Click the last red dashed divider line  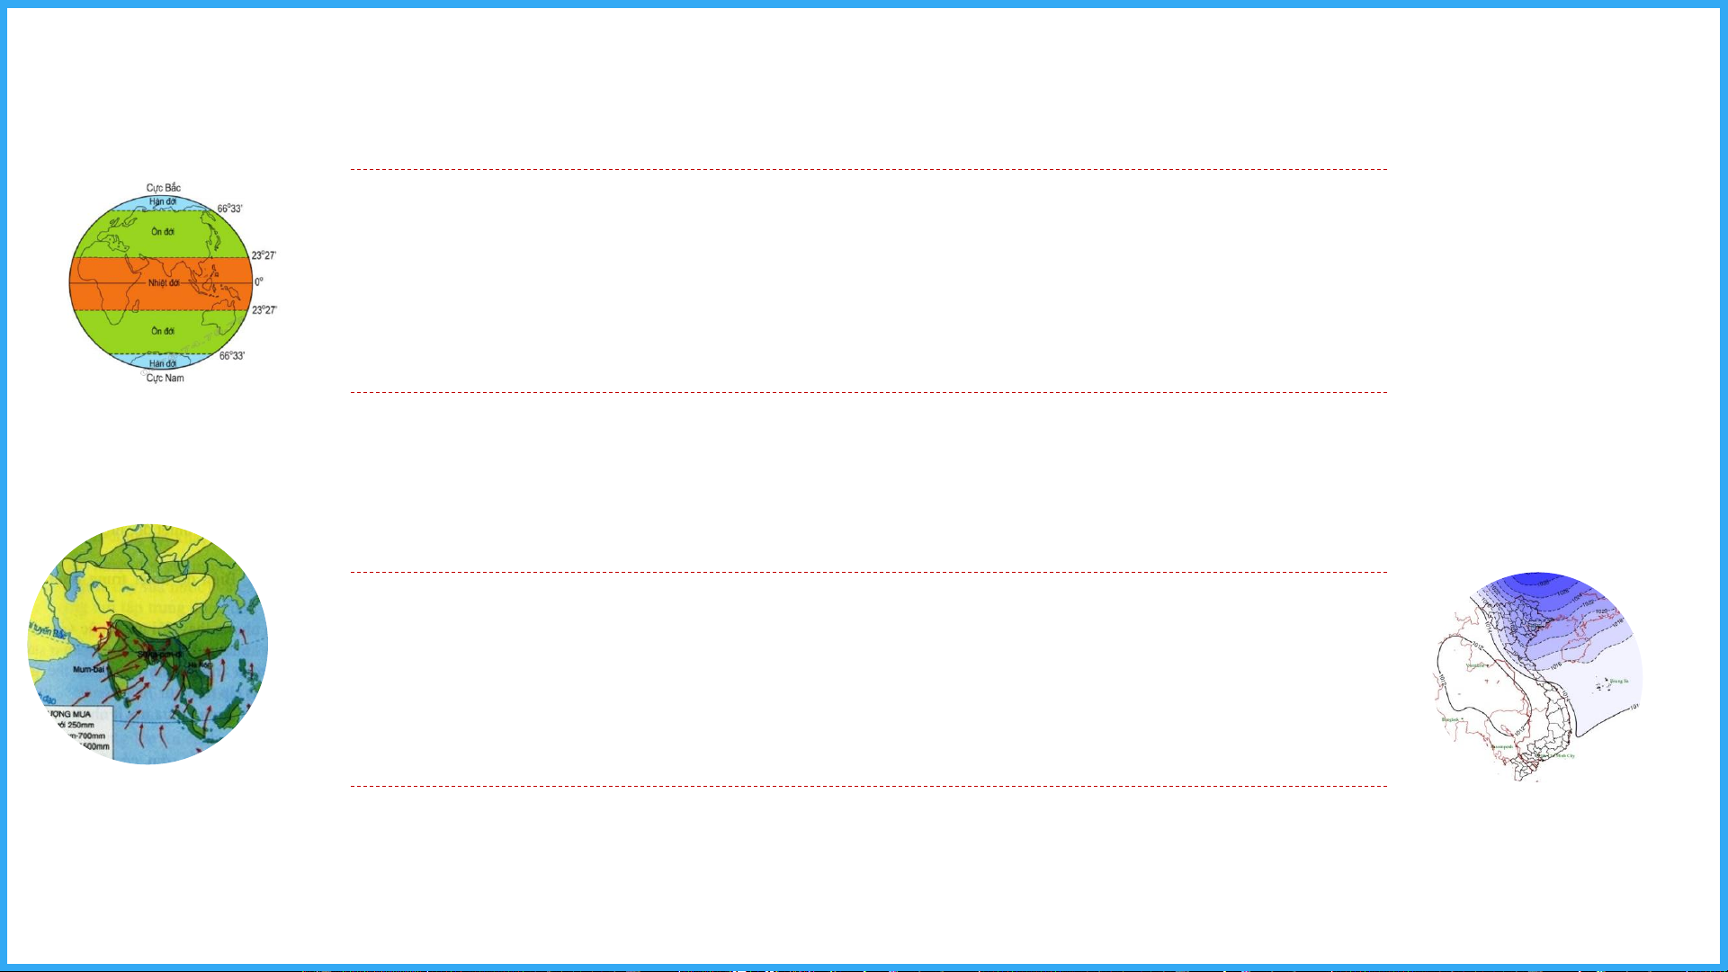869,786
